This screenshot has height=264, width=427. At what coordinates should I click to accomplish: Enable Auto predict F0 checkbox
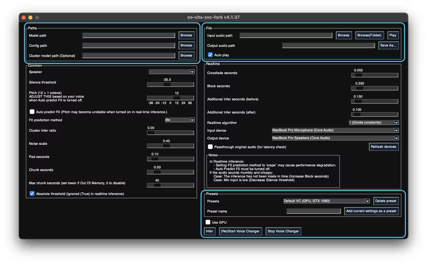pyautogui.click(x=32, y=112)
